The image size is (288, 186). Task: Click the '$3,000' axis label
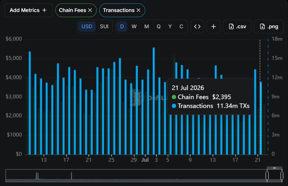pyautogui.click(x=14, y=97)
